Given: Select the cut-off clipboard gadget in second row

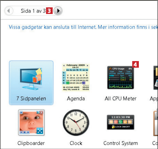Looking at the screenshot, I should tap(155, 123).
